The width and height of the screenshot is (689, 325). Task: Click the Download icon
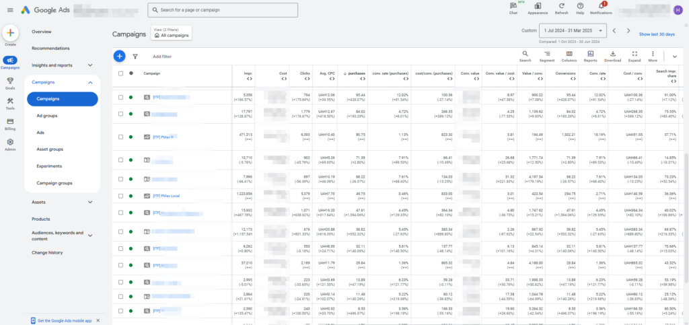click(612, 56)
